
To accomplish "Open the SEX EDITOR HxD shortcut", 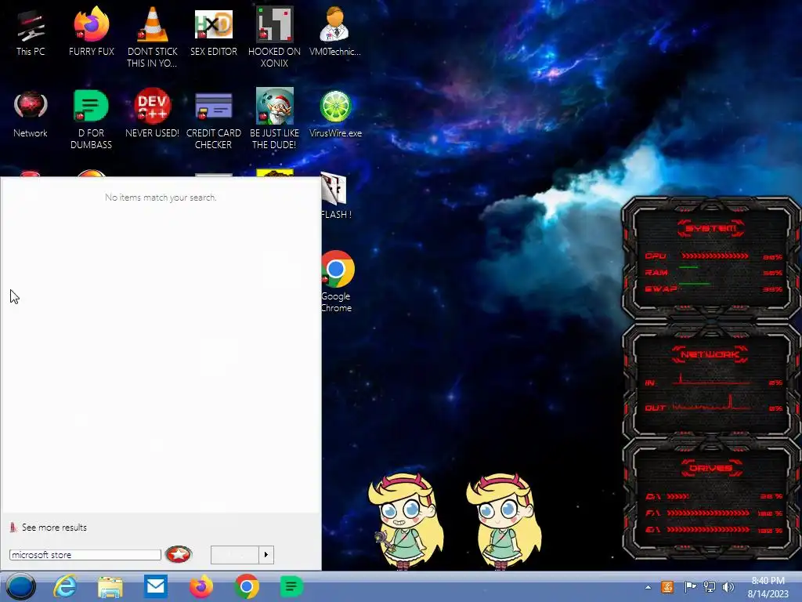I will 213,33.
